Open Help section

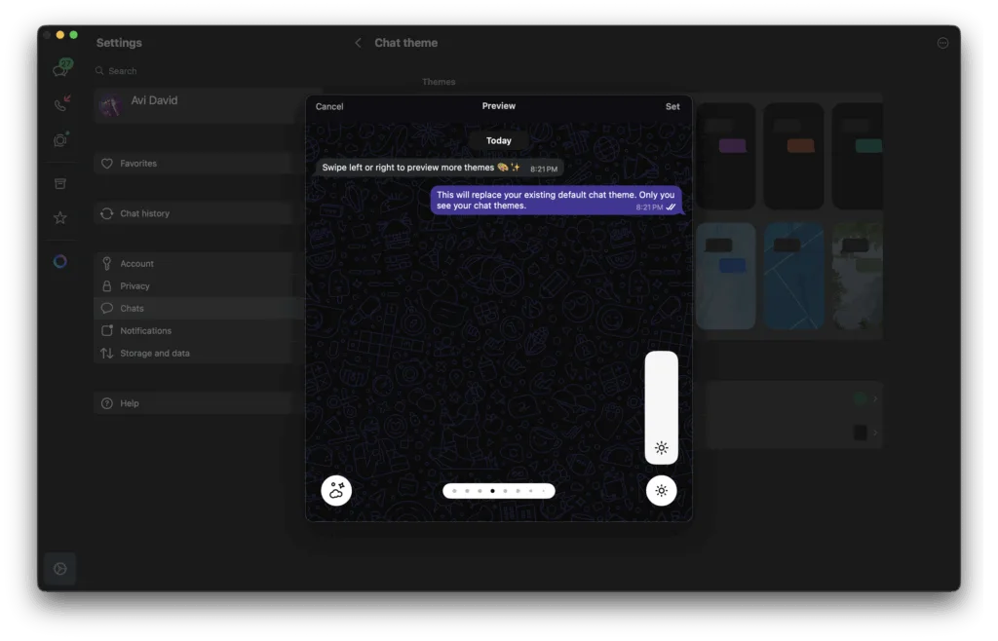tap(194, 403)
